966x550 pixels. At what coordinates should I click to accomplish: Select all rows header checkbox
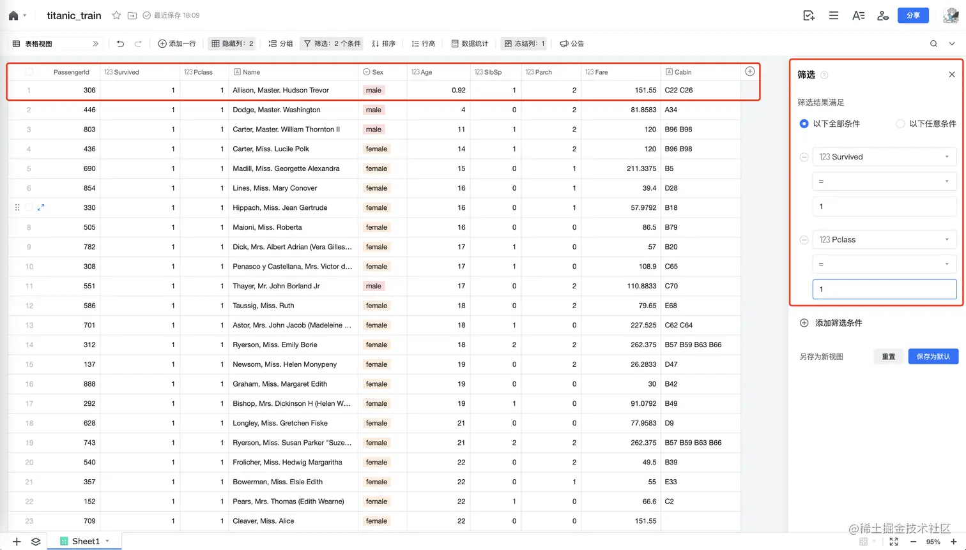pos(29,71)
